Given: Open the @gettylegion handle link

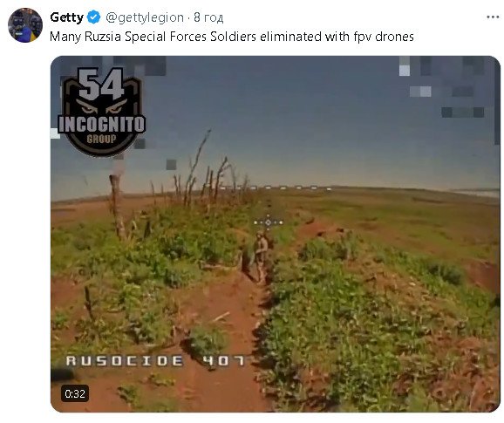Looking at the screenshot, I should point(145,17).
